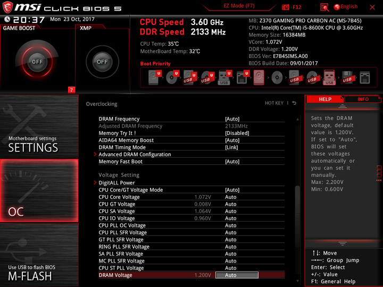Set the CPU Core Voltage Auto value
This screenshot has height=287, width=383.
point(230,197)
